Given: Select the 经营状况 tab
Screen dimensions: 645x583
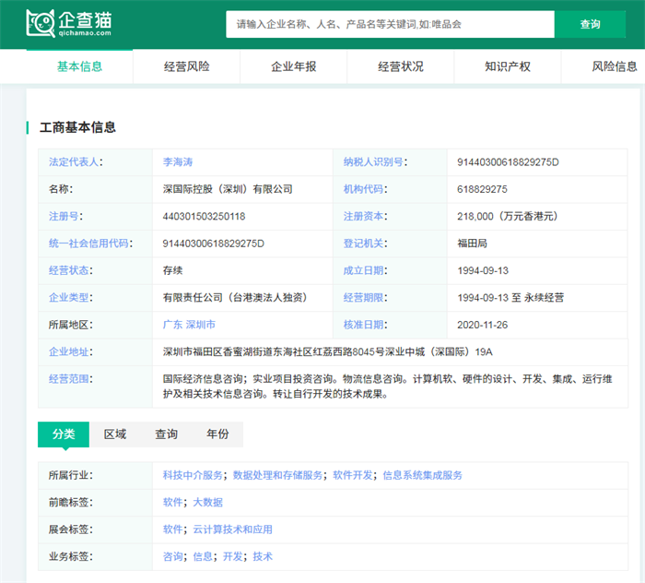Looking at the screenshot, I should [401, 66].
